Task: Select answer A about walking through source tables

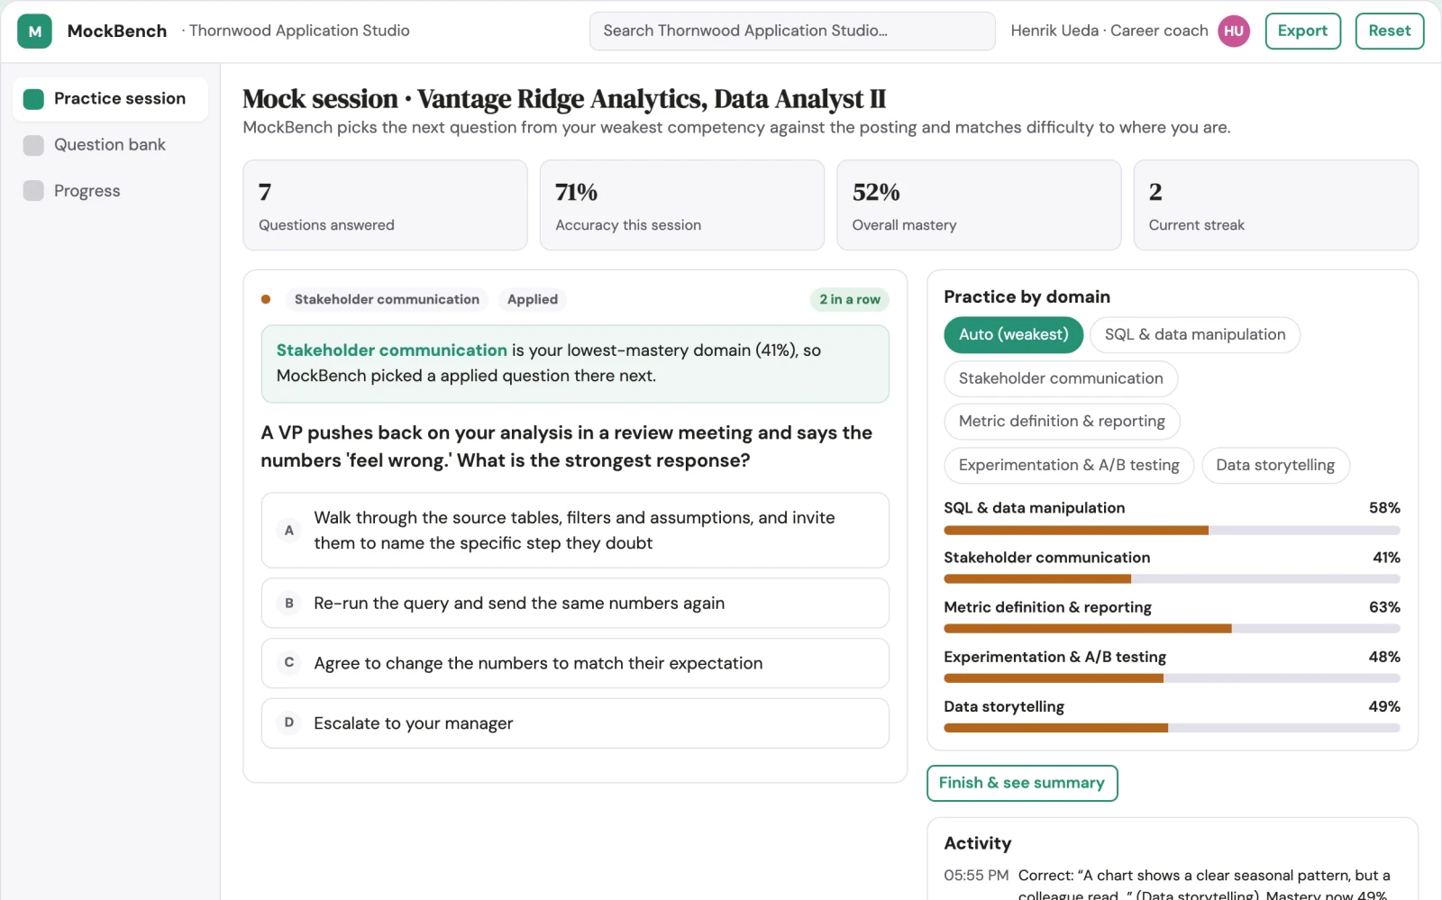Action: tap(575, 531)
